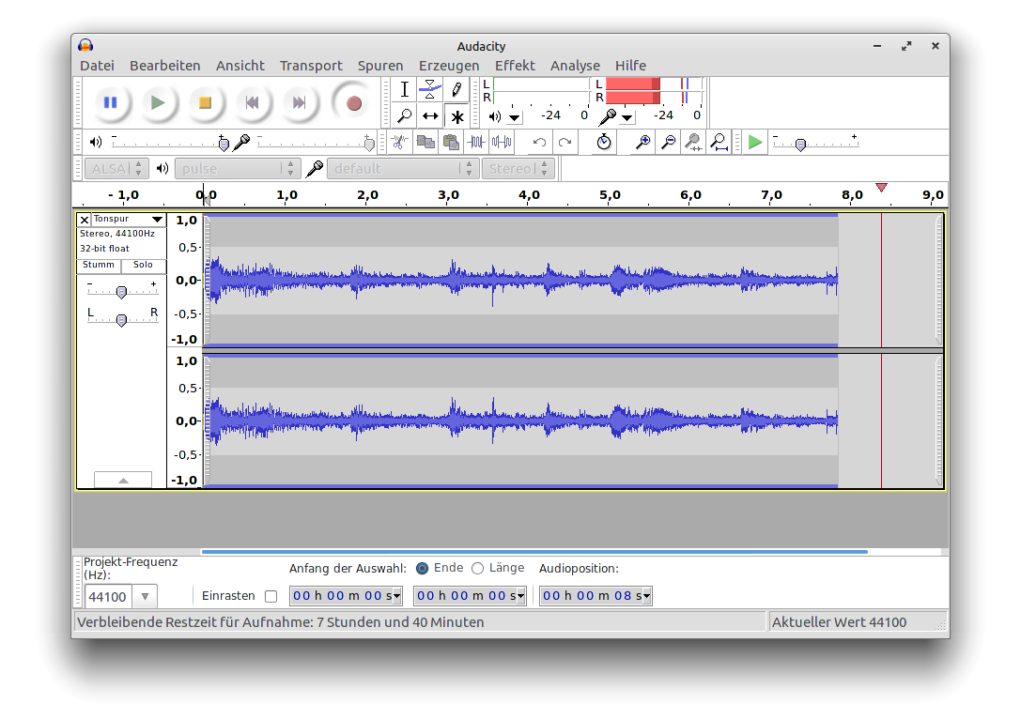Open the Erzeugen menu
Image resolution: width=1021 pixels, height=719 pixels.
(x=449, y=66)
